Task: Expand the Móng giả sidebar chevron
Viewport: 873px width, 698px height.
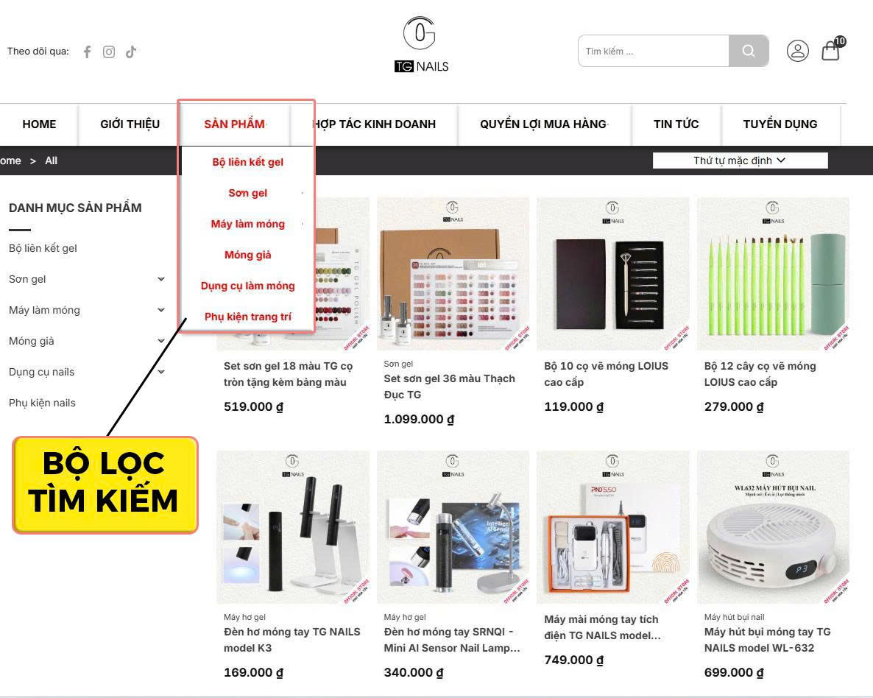Action: pyautogui.click(x=161, y=341)
